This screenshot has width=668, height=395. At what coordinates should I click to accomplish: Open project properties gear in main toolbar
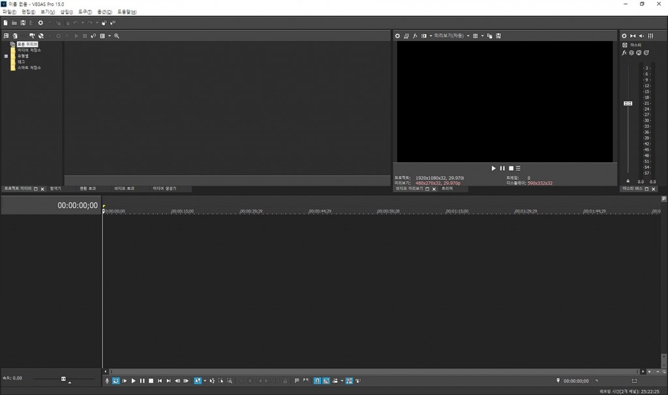click(x=40, y=23)
